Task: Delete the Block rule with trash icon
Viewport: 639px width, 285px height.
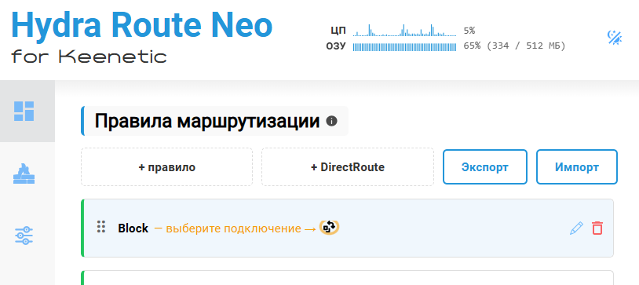Action: (597, 228)
